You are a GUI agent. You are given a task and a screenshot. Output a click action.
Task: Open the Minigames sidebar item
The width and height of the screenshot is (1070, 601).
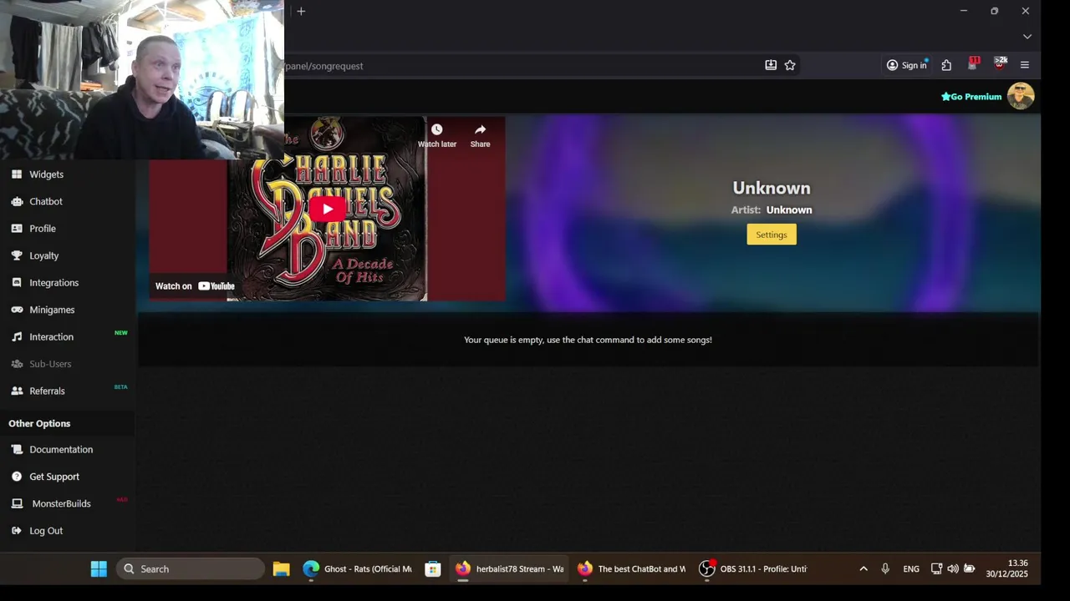[52, 310]
